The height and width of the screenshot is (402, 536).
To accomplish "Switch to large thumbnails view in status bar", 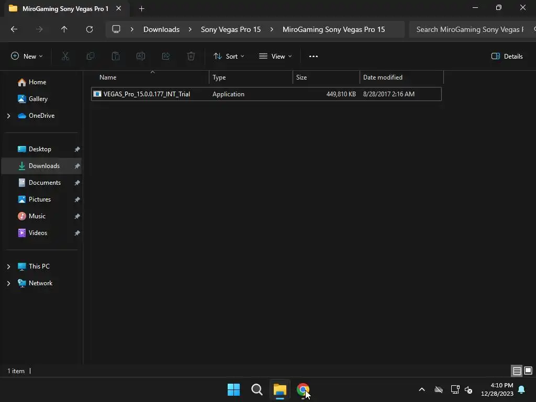I will [x=528, y=371].
